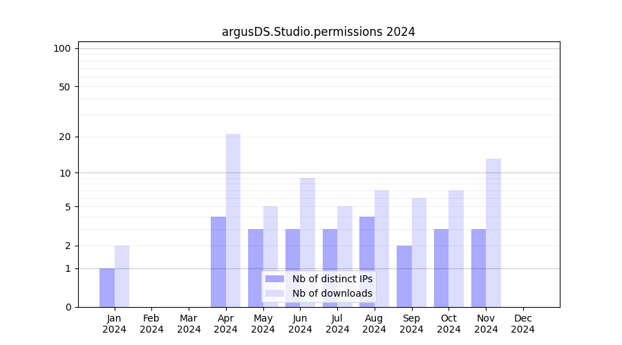
Task: Click the chart title argusDS.Studio.permissions 2024
Action: (319, 32)
